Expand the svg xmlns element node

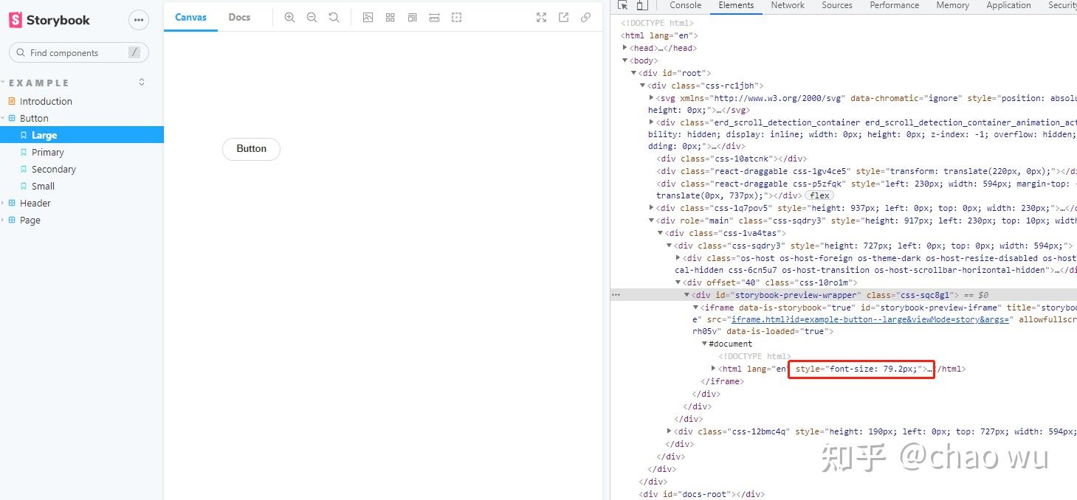tap(651, 97)
